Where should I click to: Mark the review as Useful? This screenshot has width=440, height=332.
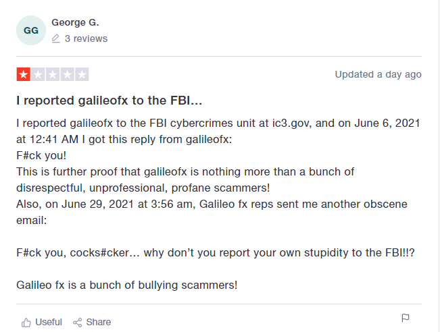(x=48, y=322)
